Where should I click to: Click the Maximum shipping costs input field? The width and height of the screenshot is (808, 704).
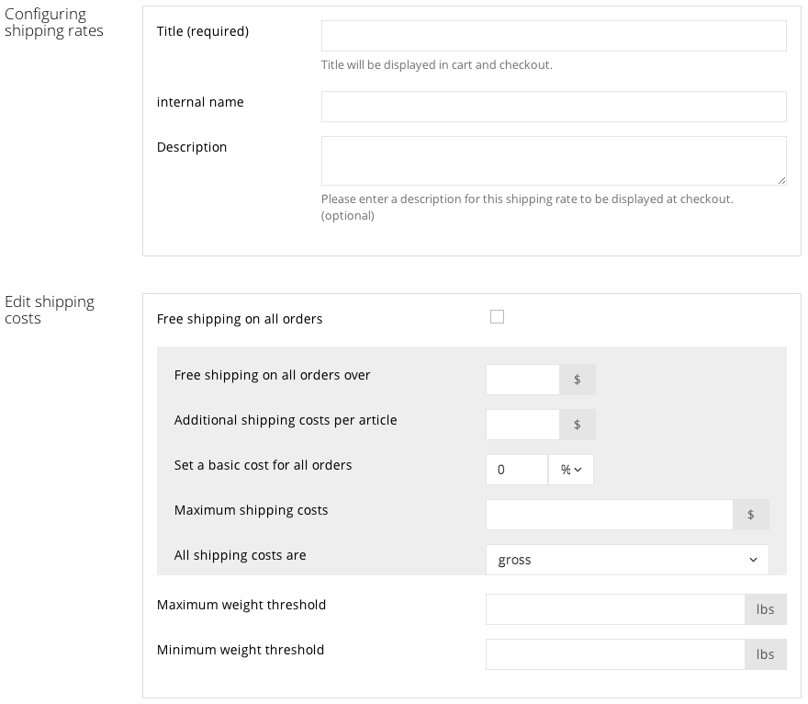tap(611, 515)
